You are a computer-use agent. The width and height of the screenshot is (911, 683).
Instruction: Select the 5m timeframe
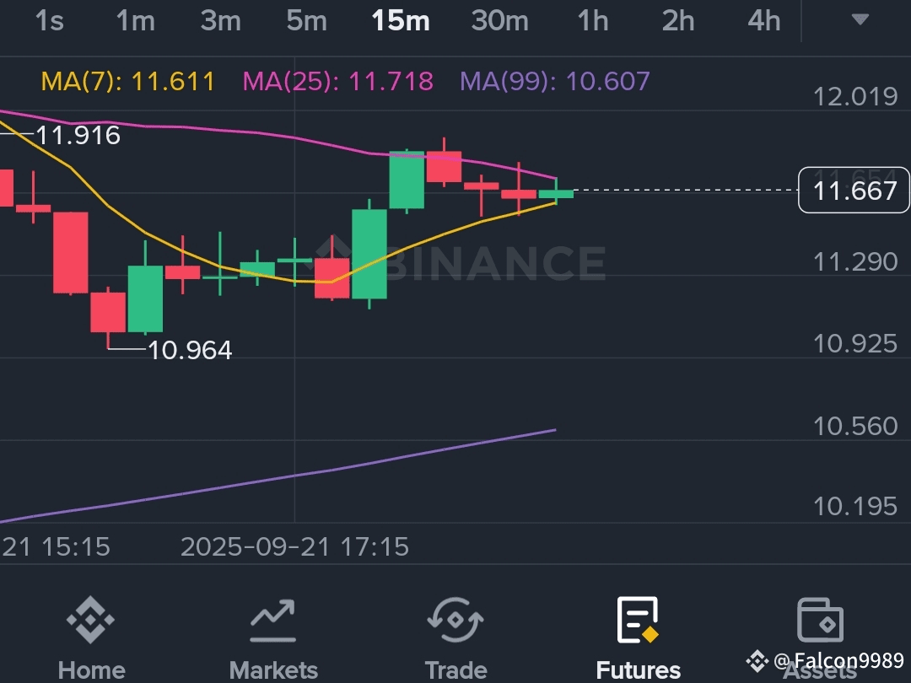(306, 21)
